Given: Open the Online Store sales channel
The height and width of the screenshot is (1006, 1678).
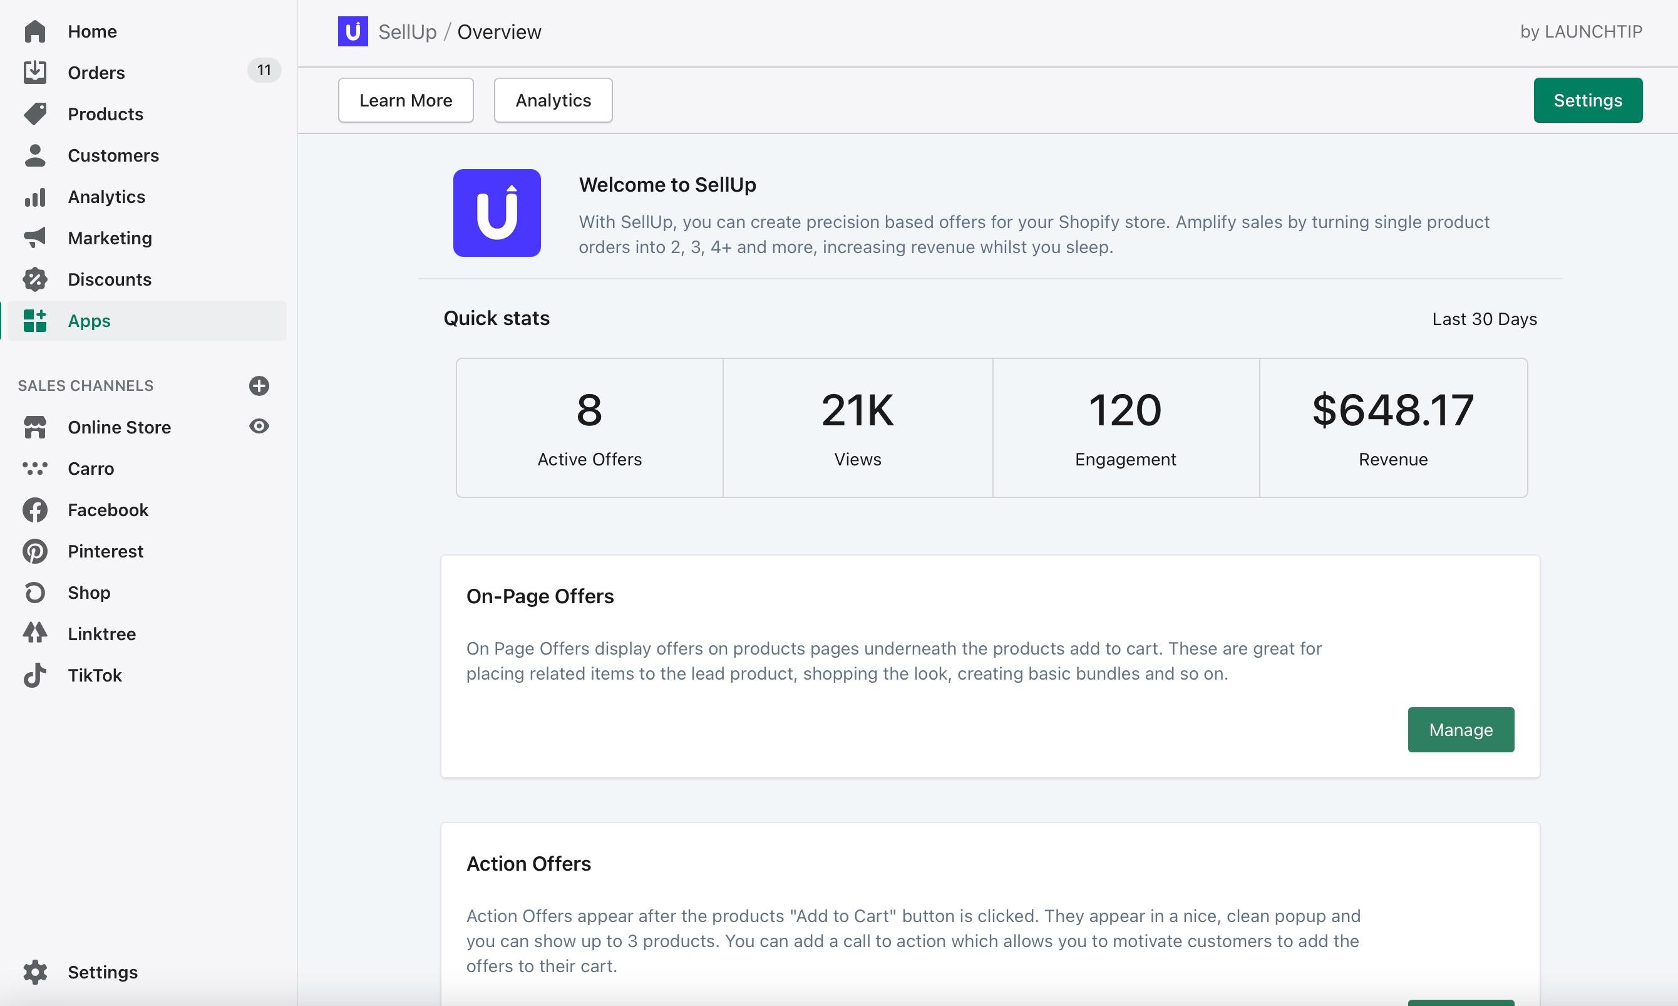Looking at the screenshot, I should (119, 427).
